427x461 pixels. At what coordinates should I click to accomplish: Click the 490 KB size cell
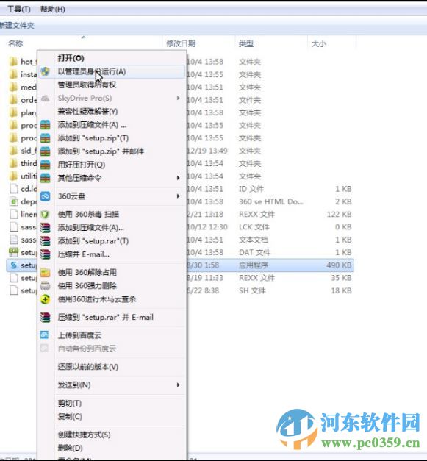339,265
